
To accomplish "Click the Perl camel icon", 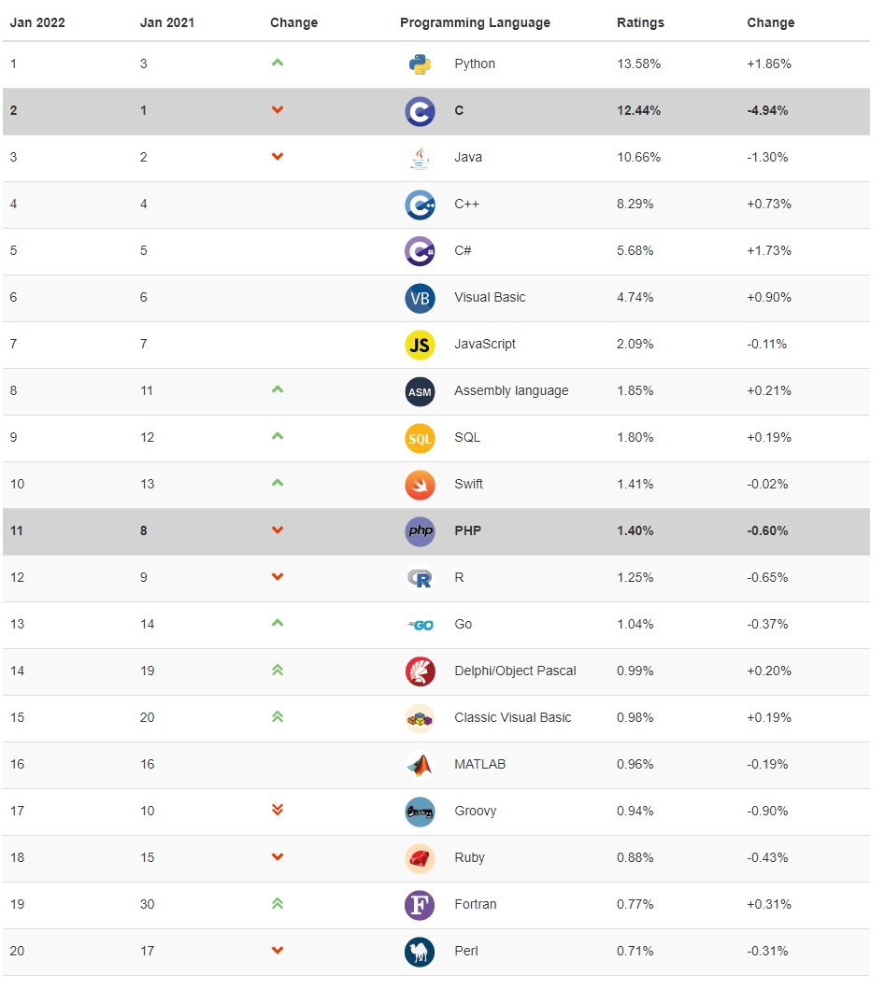I will click(x=420, y=952).
